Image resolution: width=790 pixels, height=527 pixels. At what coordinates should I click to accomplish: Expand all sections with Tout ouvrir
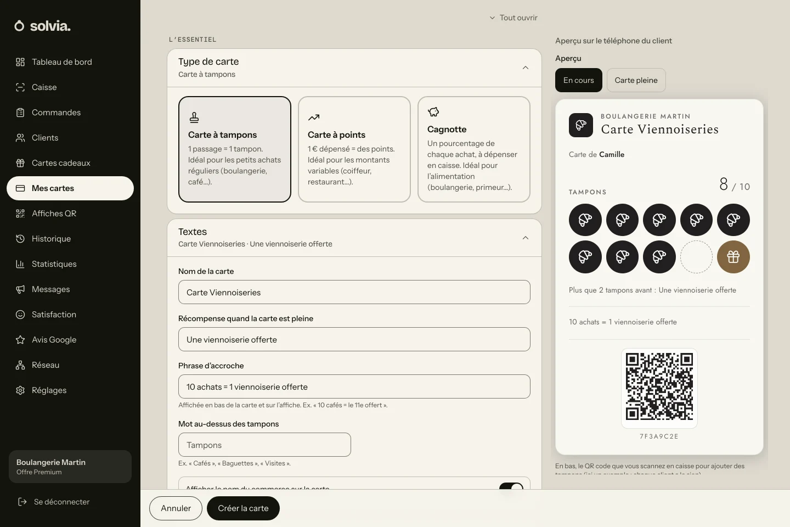(x=513, y=18)
